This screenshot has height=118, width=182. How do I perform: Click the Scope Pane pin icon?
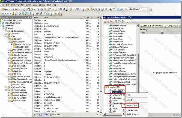pos(28,17)
